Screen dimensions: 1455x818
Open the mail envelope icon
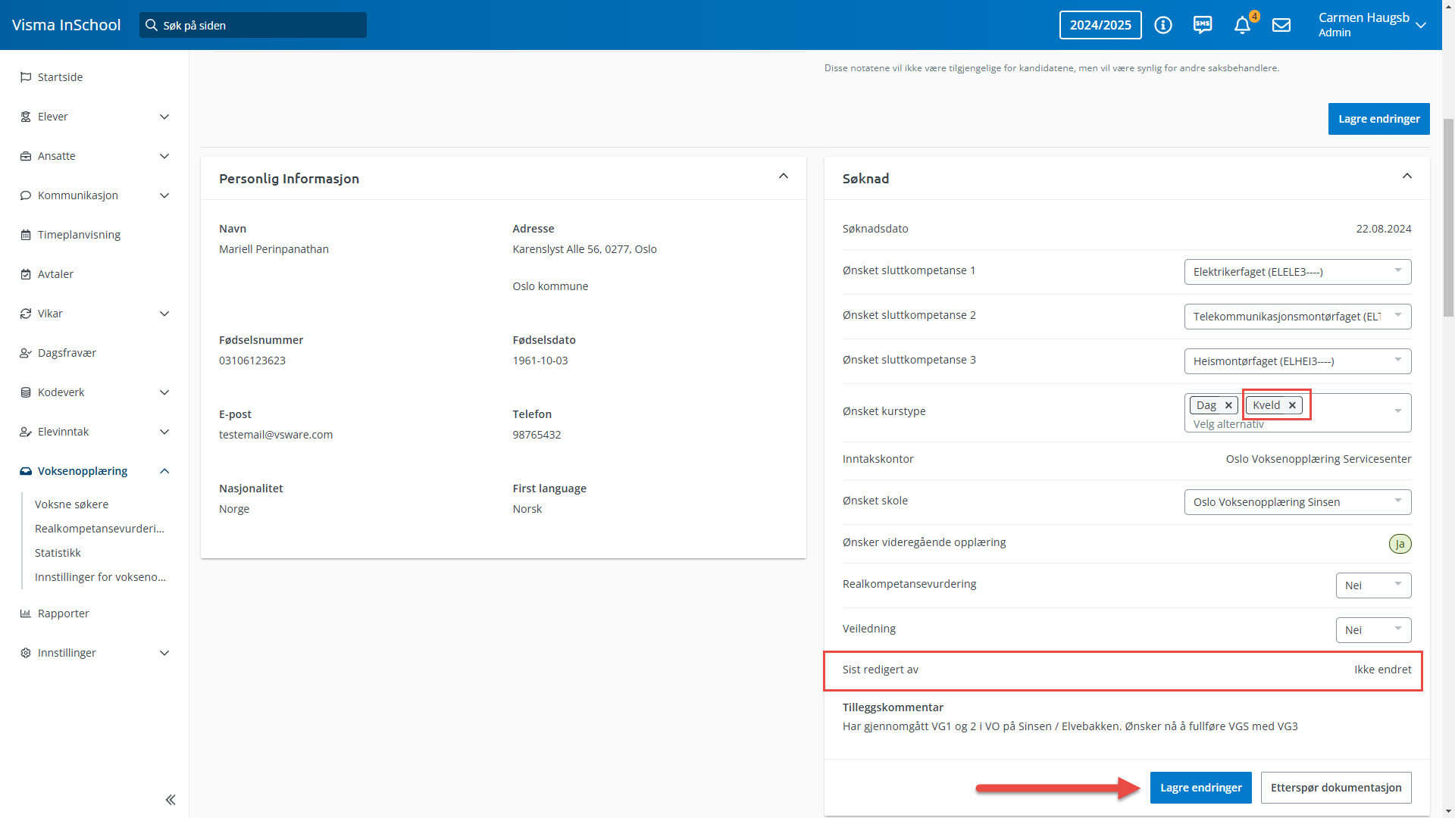(x=1281, y=25)
